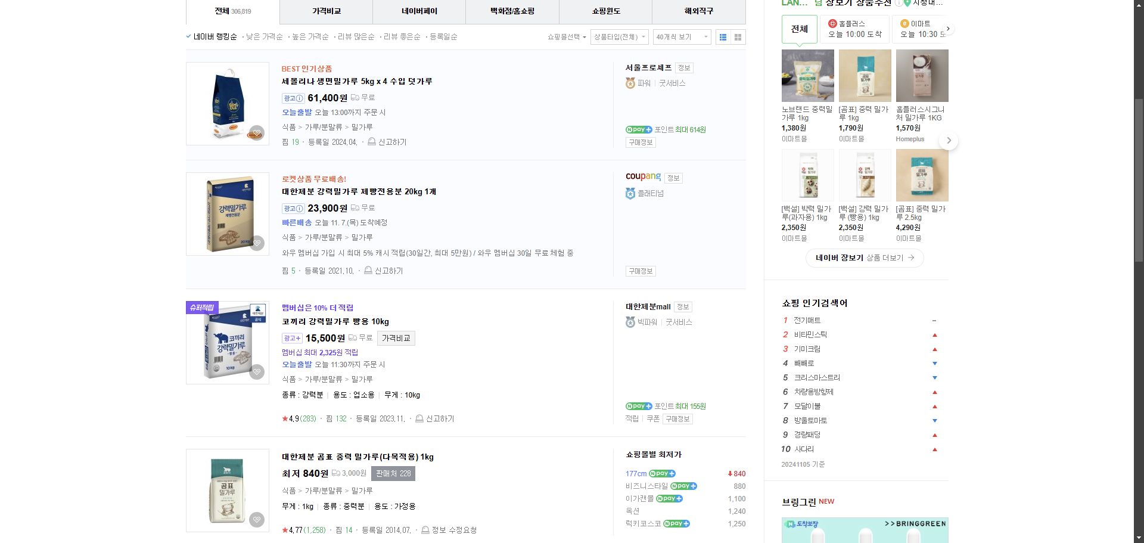Click Npay+ badge beside 이가캔몰
Screen dimensions: 1144x543
669,499
